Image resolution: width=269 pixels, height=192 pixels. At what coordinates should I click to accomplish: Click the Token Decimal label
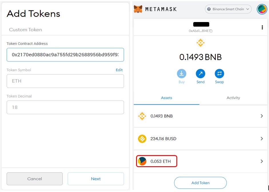[19, 96]
